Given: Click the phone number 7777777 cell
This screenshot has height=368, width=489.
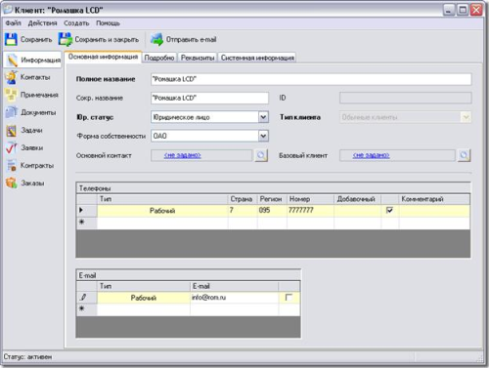Looking at the screenshot, I should click(310, 211).
